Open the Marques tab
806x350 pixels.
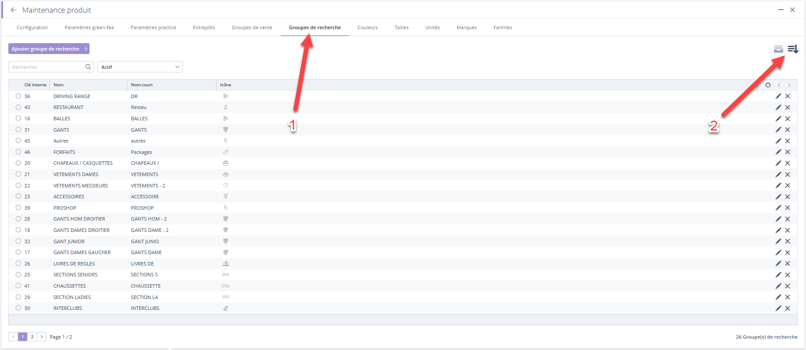467,27
